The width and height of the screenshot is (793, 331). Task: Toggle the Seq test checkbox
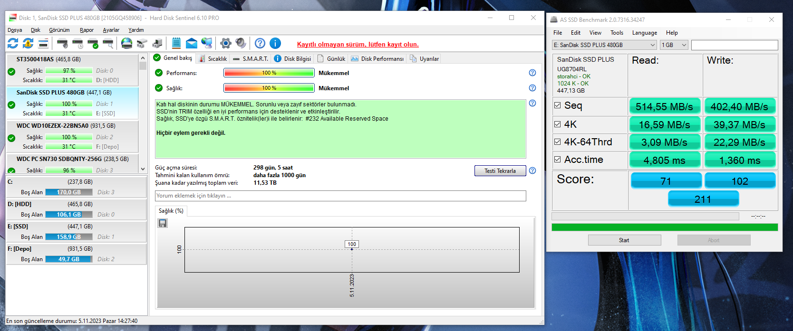point(557,105)
